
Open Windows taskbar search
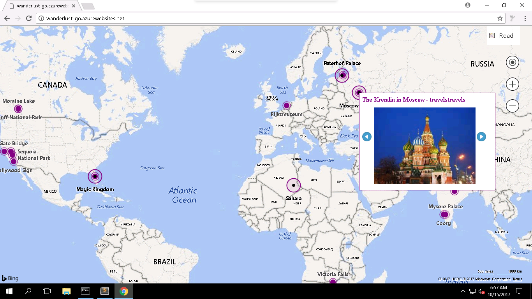click(28, 291)
